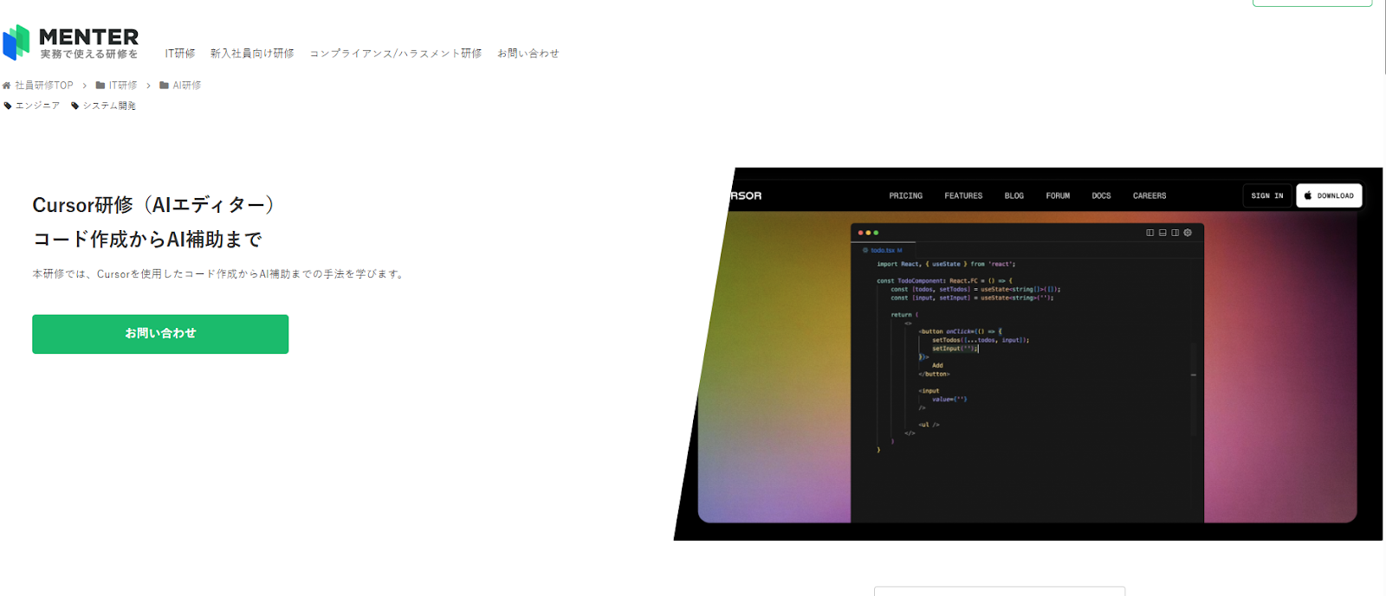
Task: Click SIGN IN in the Cursor screenshot
Action: tap(1267, 195)
